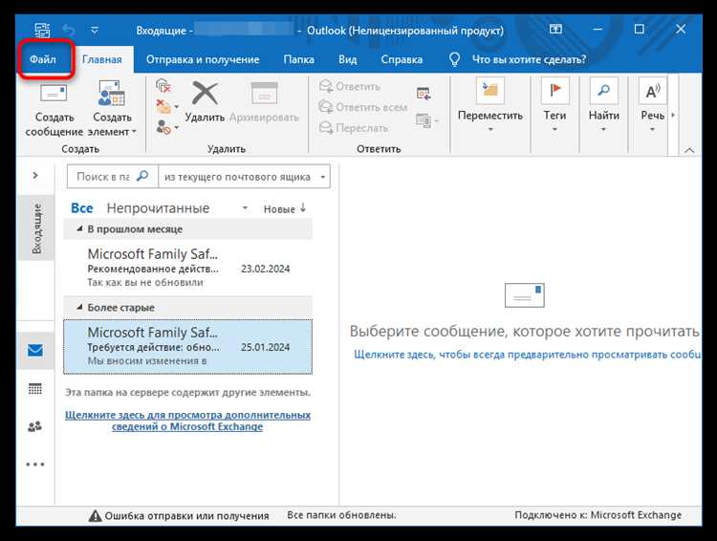Click the Удалить X icon
This screenshot has height=541, width=717.
tap(205, 93)
